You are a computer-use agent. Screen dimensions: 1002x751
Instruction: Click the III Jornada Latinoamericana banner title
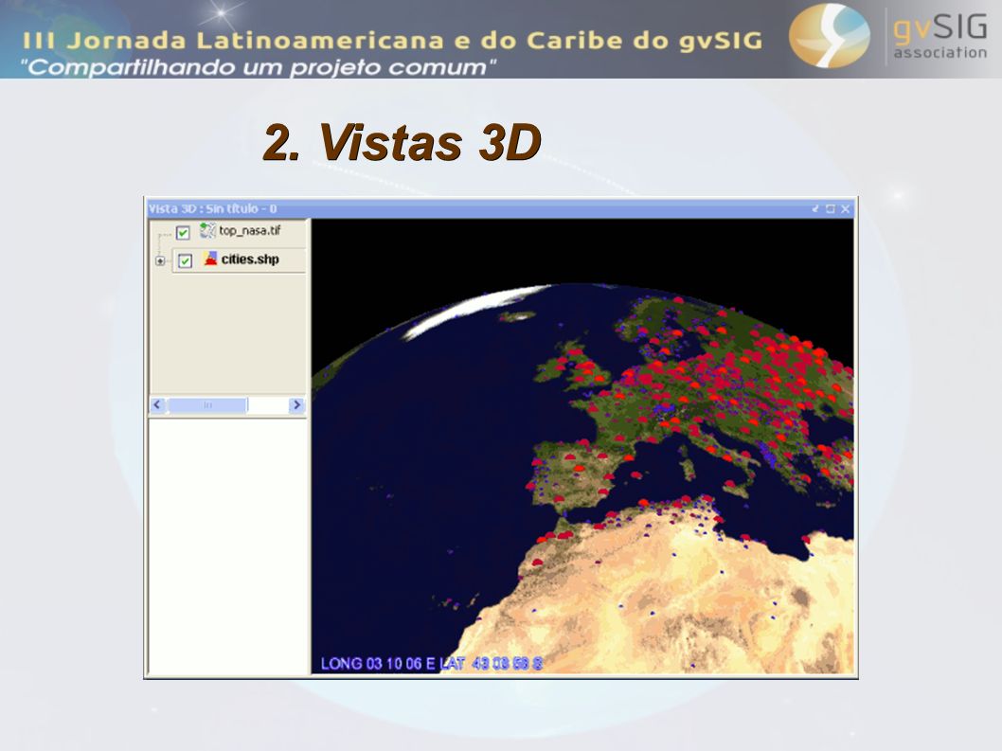[x=392, y=41]
